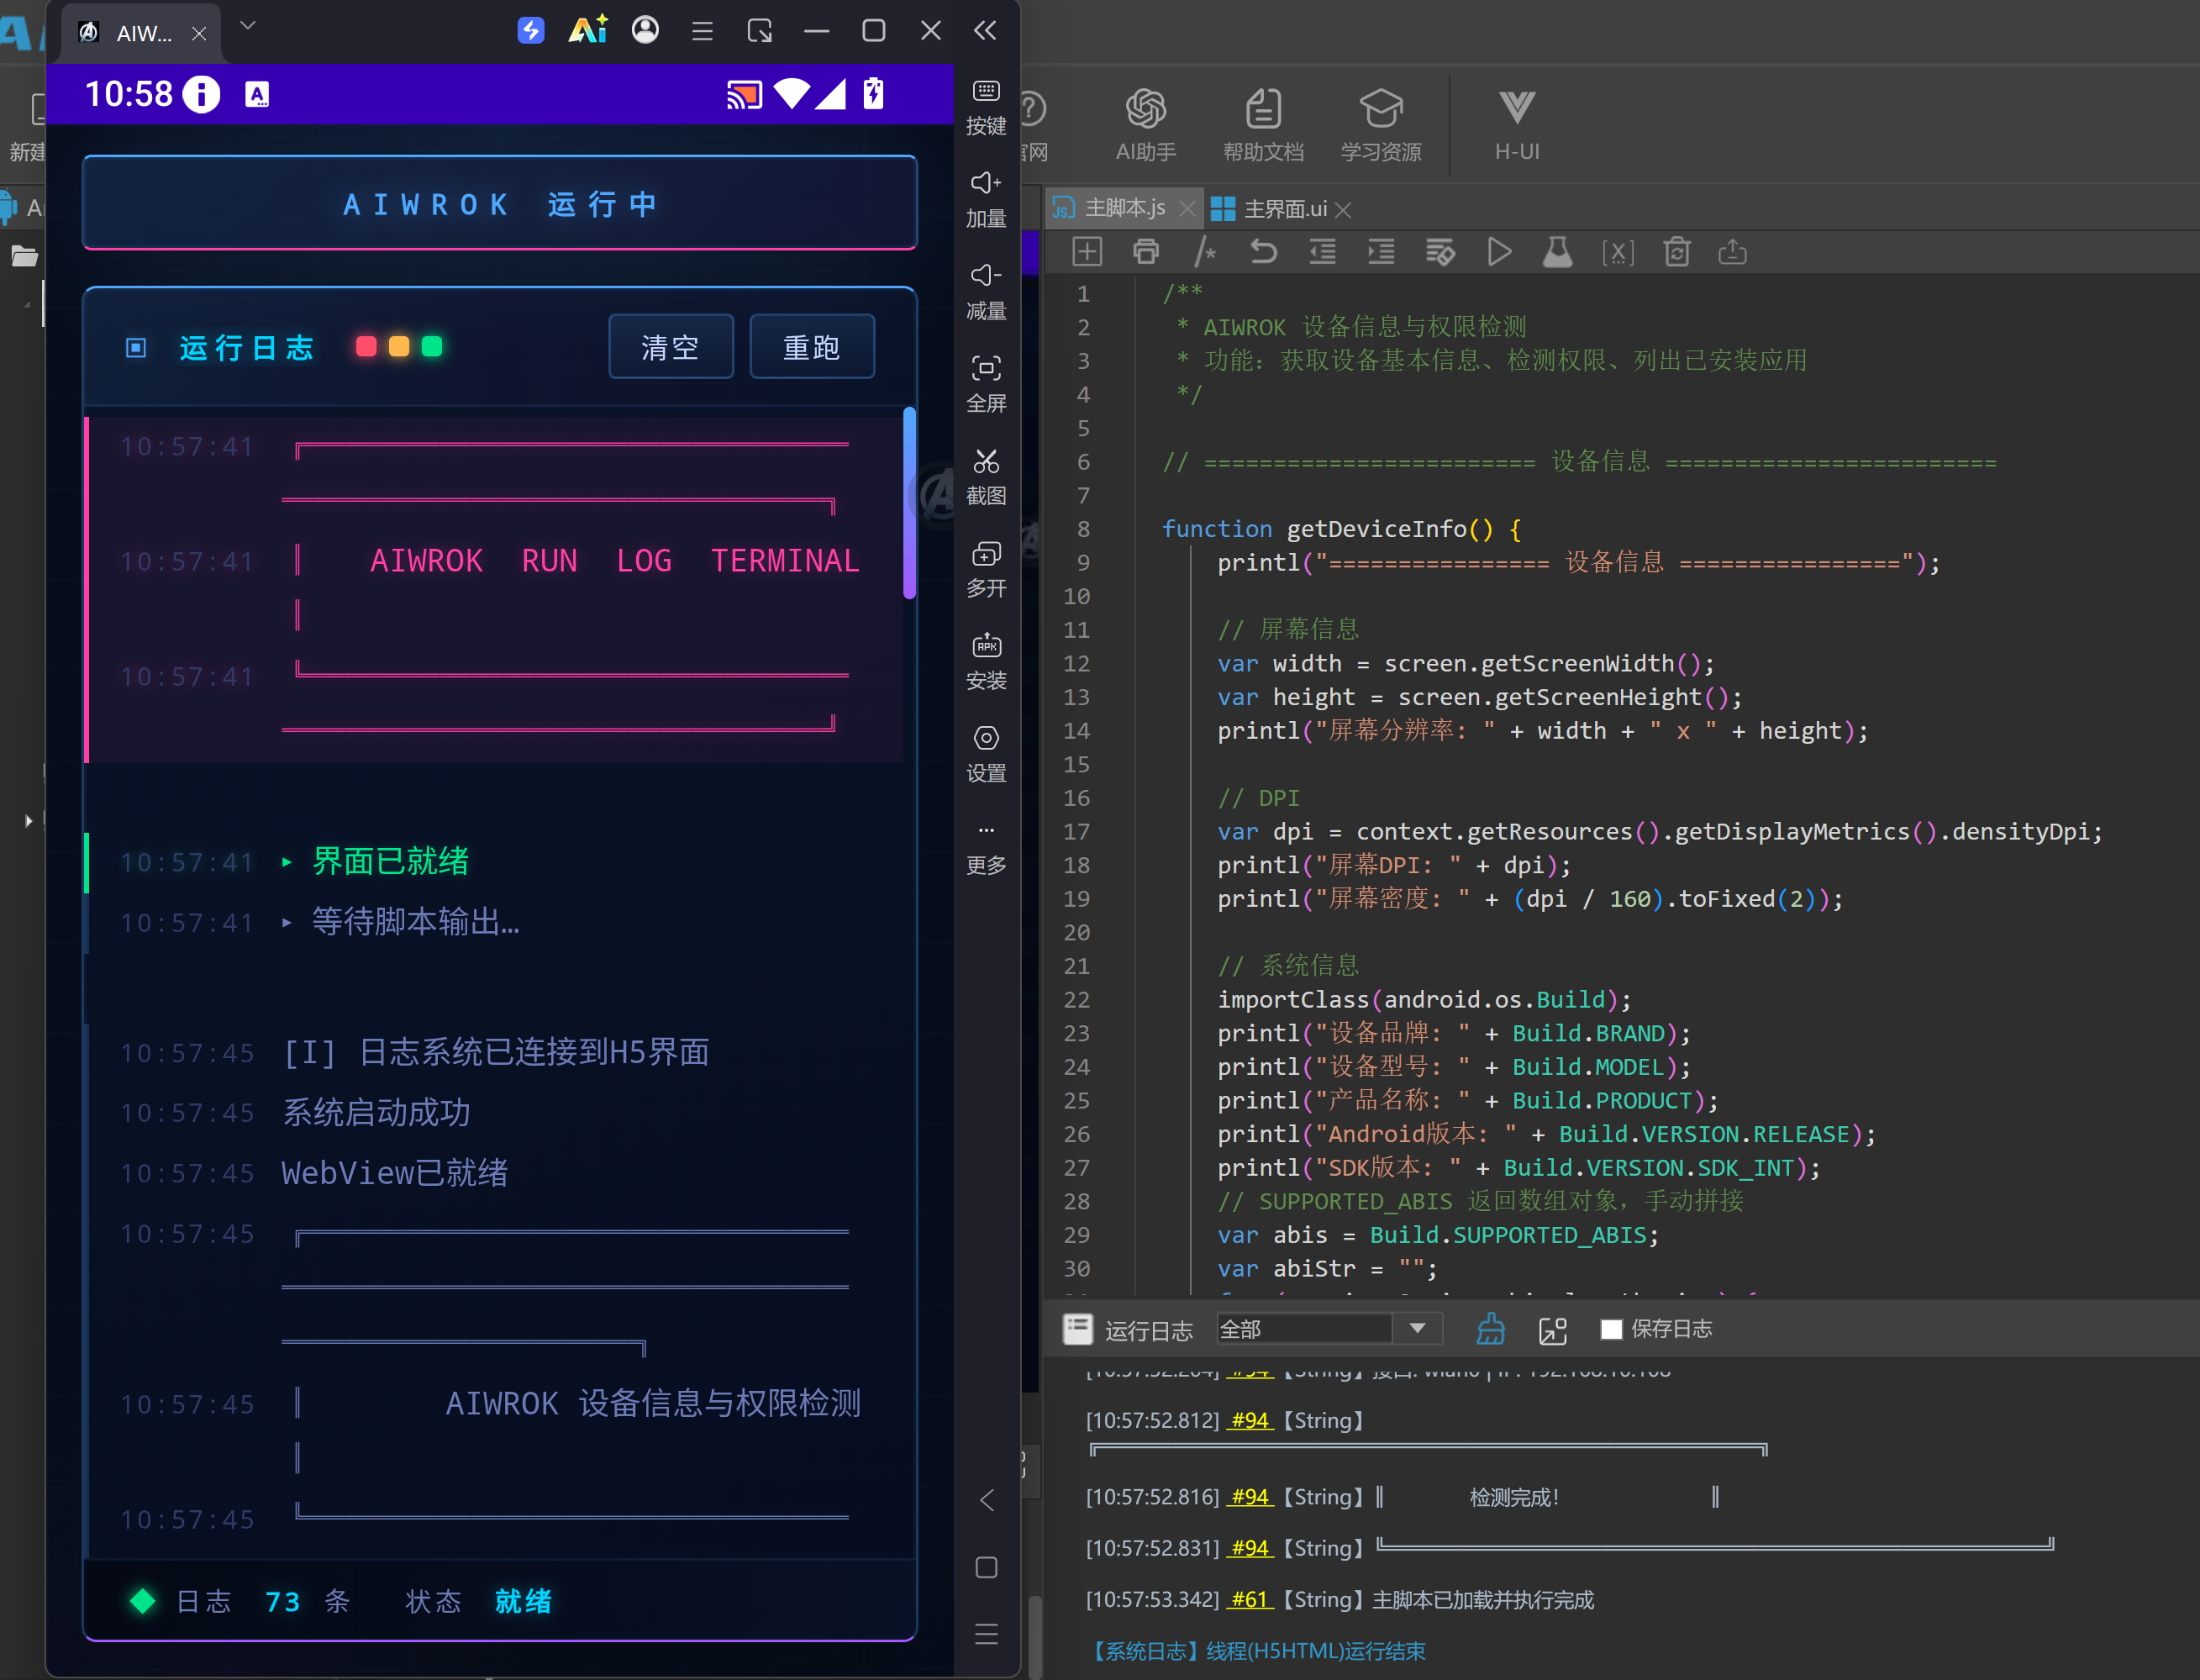The width and height of the screenshot is (2200, 1680).
Task: Click the 减量 volume down icon
Action: click(986, 292)
